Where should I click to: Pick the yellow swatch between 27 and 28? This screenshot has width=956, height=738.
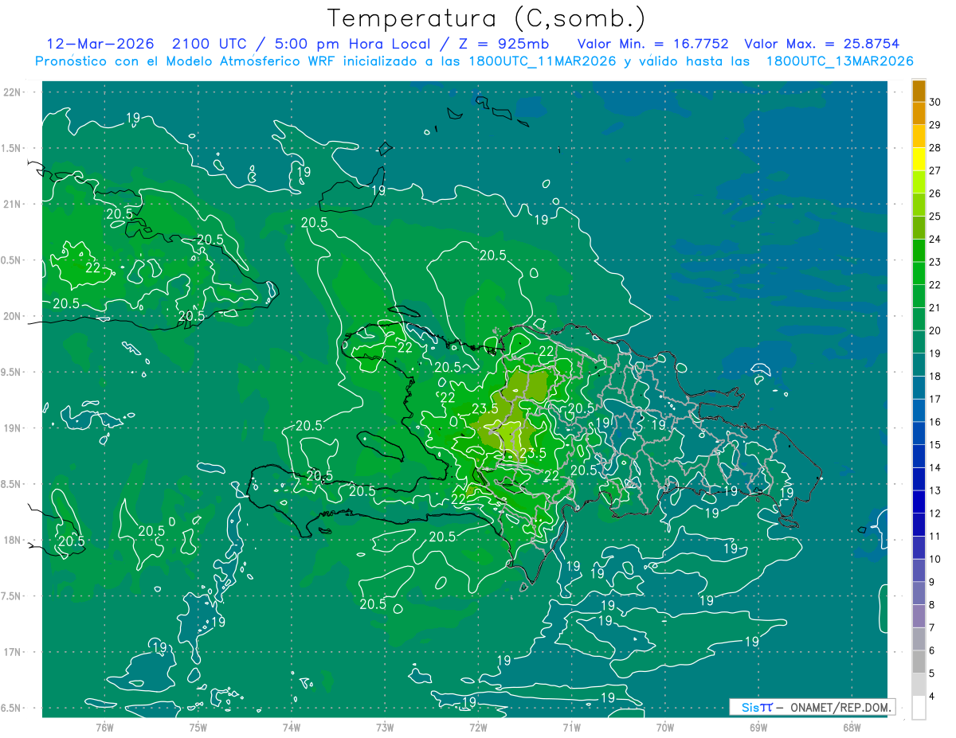coord(919,159)
